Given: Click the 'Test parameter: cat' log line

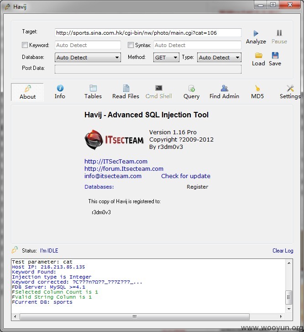Looking at the screenshot, I should (42, 262).
